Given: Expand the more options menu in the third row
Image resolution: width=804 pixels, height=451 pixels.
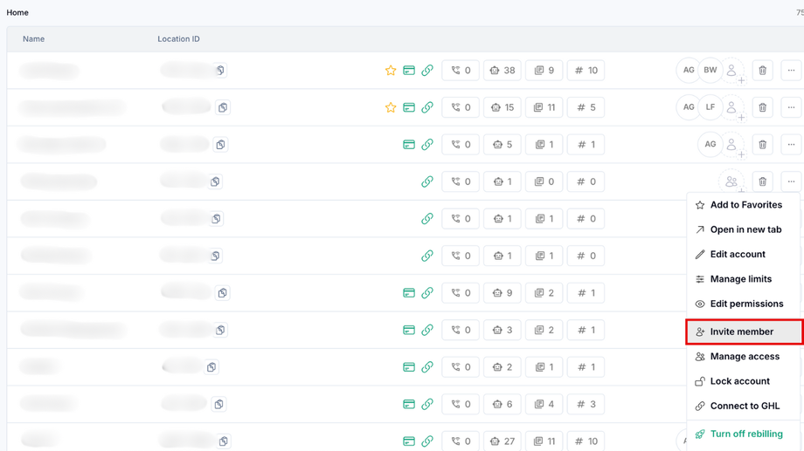Looking at the screenshot, I should [791, 145].
